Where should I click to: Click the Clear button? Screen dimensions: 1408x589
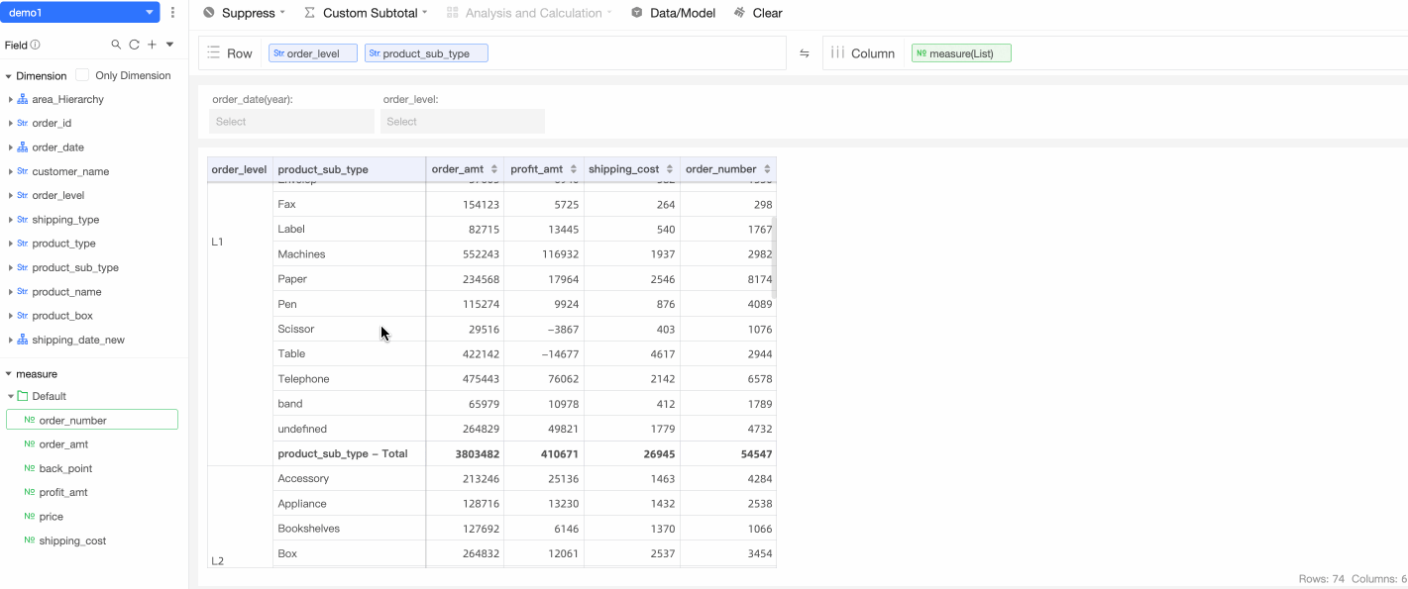758,13
